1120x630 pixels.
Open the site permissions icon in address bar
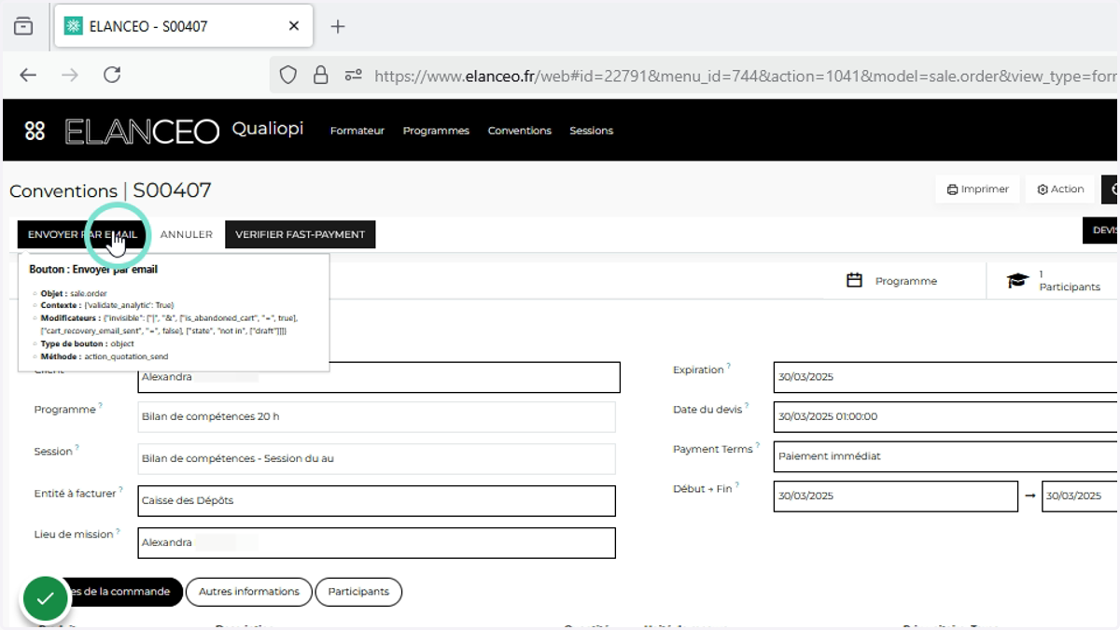pos(353,76)
